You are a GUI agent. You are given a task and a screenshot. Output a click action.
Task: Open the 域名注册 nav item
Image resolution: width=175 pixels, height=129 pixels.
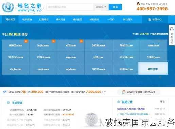point(77,19)
